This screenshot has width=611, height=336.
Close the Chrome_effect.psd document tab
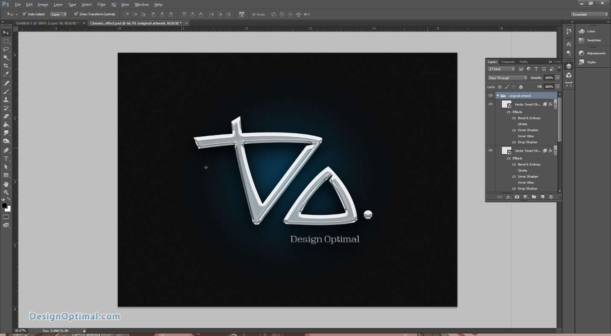pyautogui.click(x=186, y=23)
